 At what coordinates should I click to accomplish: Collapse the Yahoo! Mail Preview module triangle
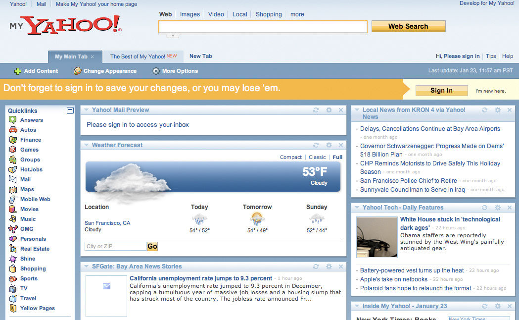point(86,109)
